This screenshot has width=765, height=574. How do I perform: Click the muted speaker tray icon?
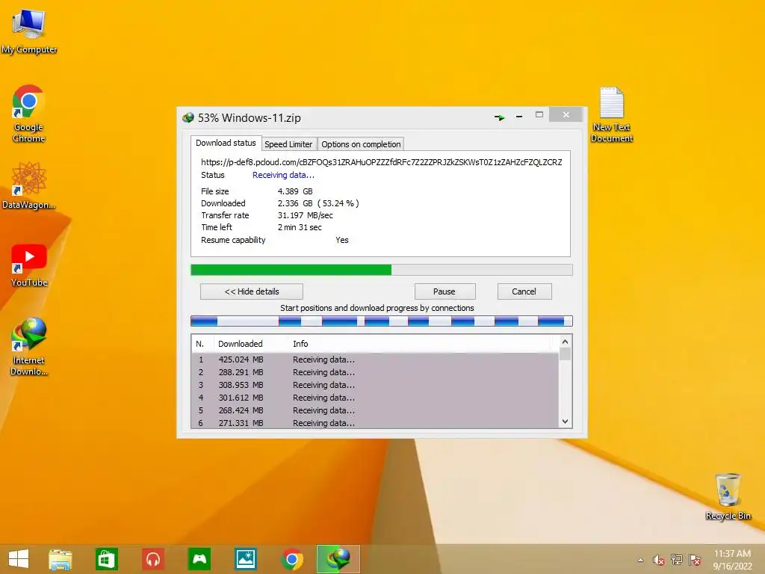pos(659,560)
